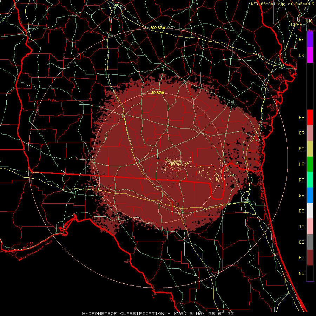Click the "WS" legend label
Image resolution: width=316 pixels, height=316 pixels.
[x=301, y=196]
